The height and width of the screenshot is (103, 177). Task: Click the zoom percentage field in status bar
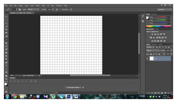pos(12,75)
